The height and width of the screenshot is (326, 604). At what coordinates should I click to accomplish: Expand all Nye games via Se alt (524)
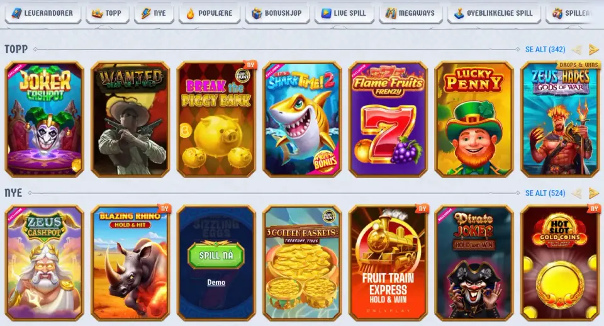coord(545,193)
